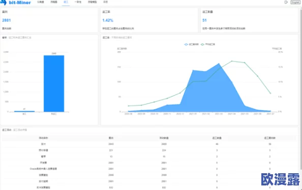The image size is (302, 190).
Task: Click the tall blue bar in bar chart
Action: coord(54,83)
